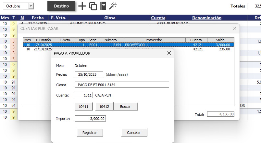Click the Glosa header in main table
Image resolution: width=261 pixels, height=143 pixels.
click(x=110, y=18)
